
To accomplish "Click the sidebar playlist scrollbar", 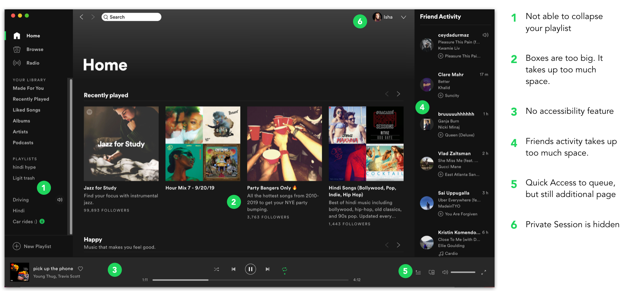I will pos(71,157).
